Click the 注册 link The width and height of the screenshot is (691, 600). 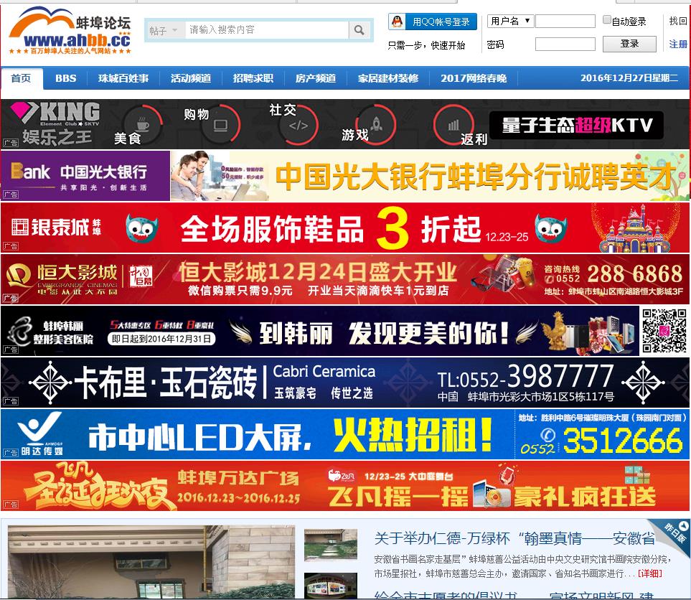(x=678, y=44)
